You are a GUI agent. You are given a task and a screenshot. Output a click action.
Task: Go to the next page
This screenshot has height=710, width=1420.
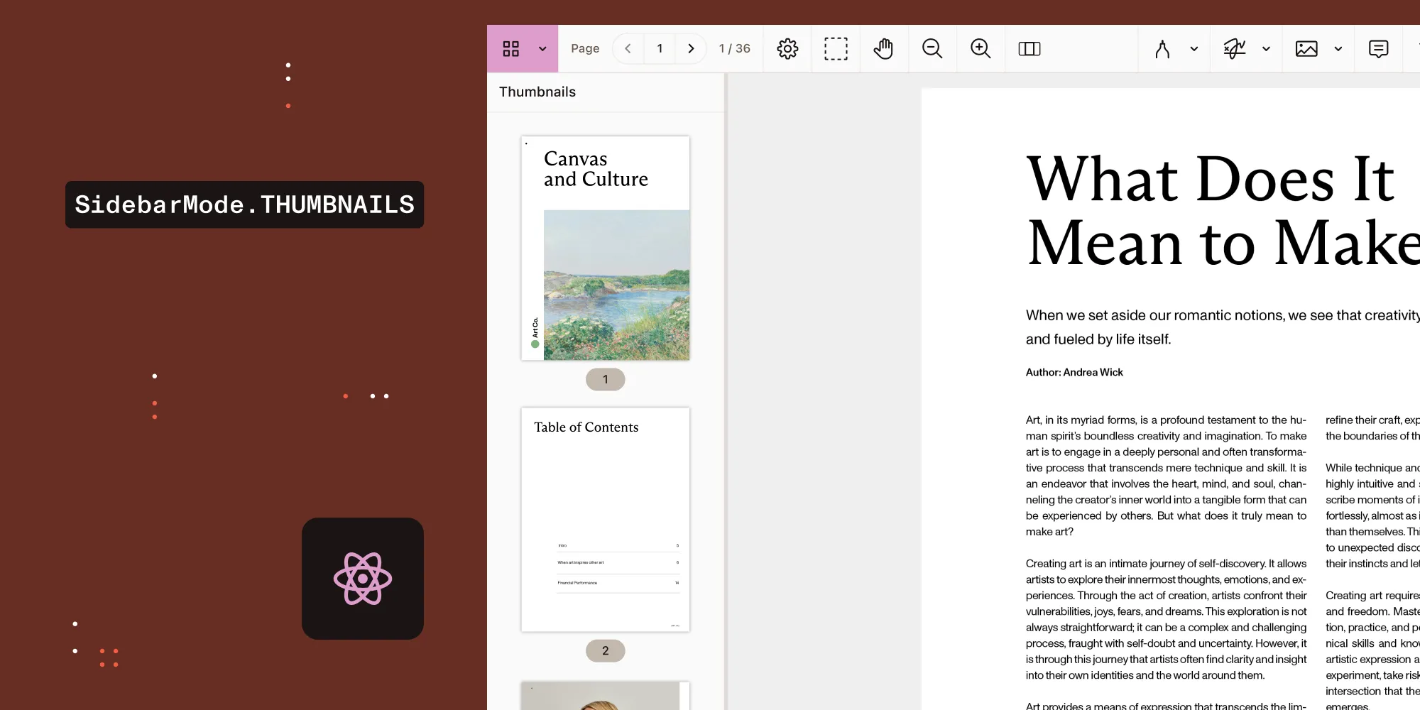691,48
